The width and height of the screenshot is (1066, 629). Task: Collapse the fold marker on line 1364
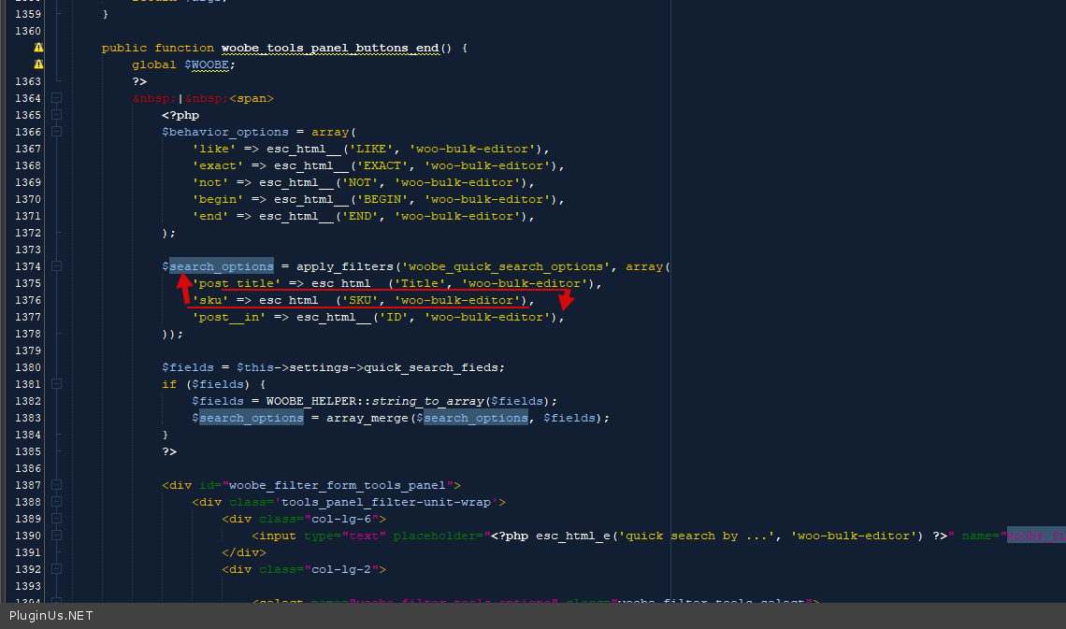click(x=57, y=98)
